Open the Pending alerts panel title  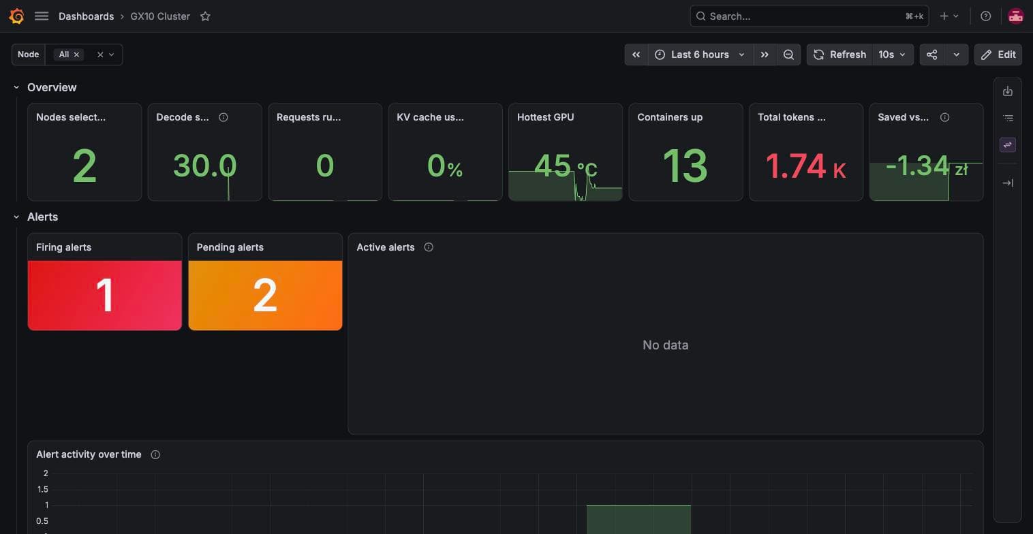[x=230, y=247]
